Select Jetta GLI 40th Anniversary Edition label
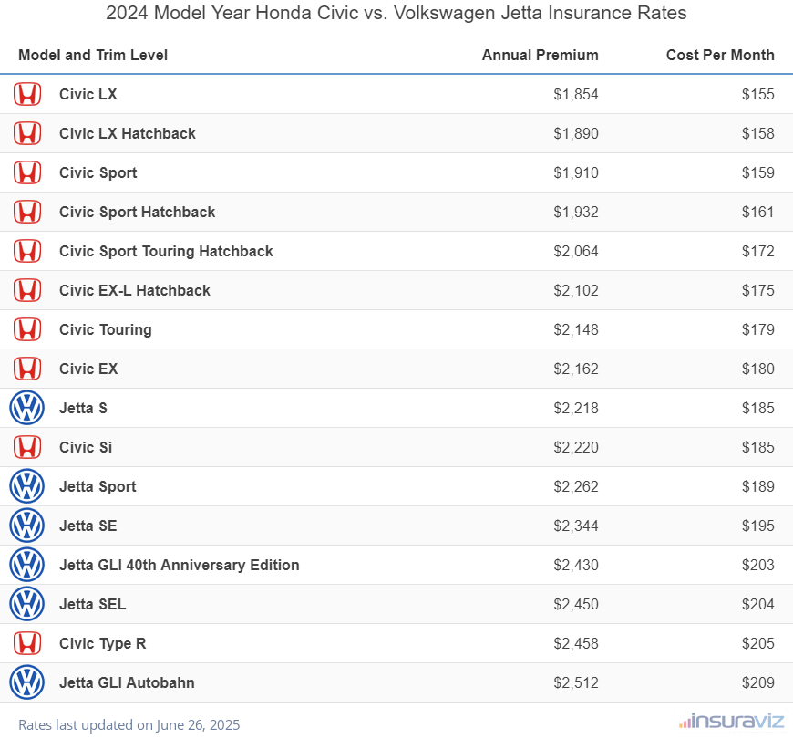Image resolution: width=793 pixels, height=739 pixels. (179, 565)
